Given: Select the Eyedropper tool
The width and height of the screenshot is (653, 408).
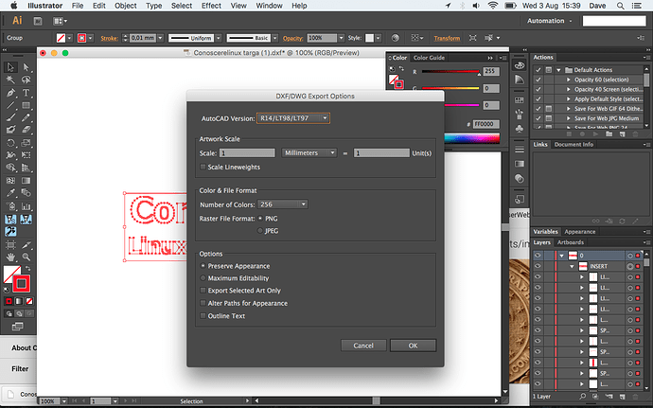Looking at the screenshot, I should [10, 193].
